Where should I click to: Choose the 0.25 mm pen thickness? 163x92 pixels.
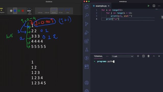[40, 11]
